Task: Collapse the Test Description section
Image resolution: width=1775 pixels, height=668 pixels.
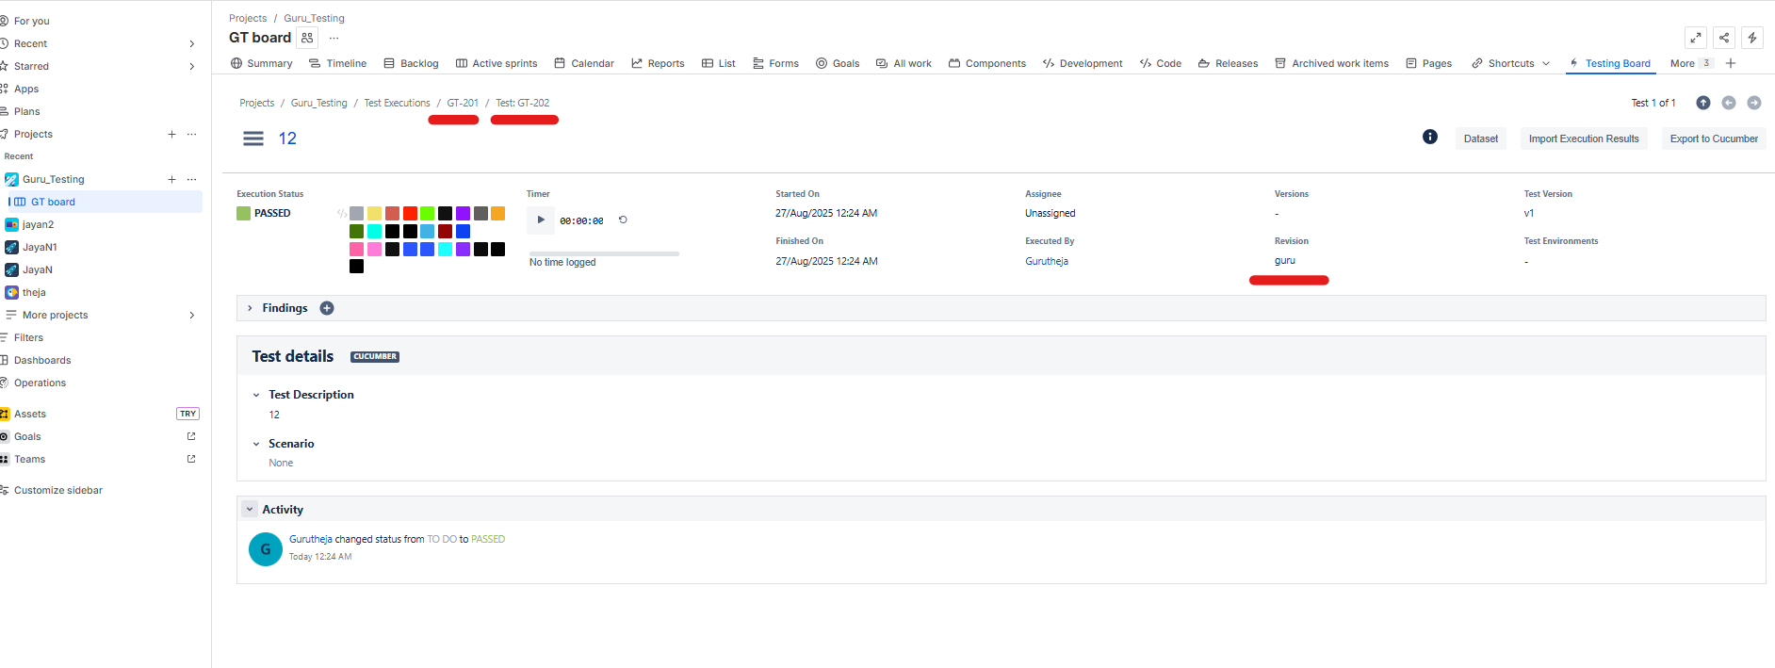Action: [256, 395]
